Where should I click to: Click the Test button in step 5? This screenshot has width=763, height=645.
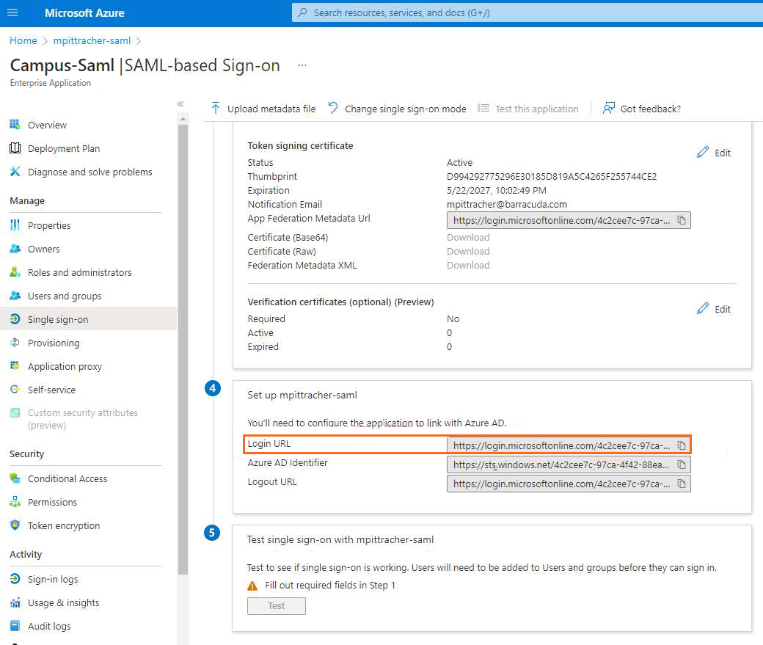pos(277,605)
